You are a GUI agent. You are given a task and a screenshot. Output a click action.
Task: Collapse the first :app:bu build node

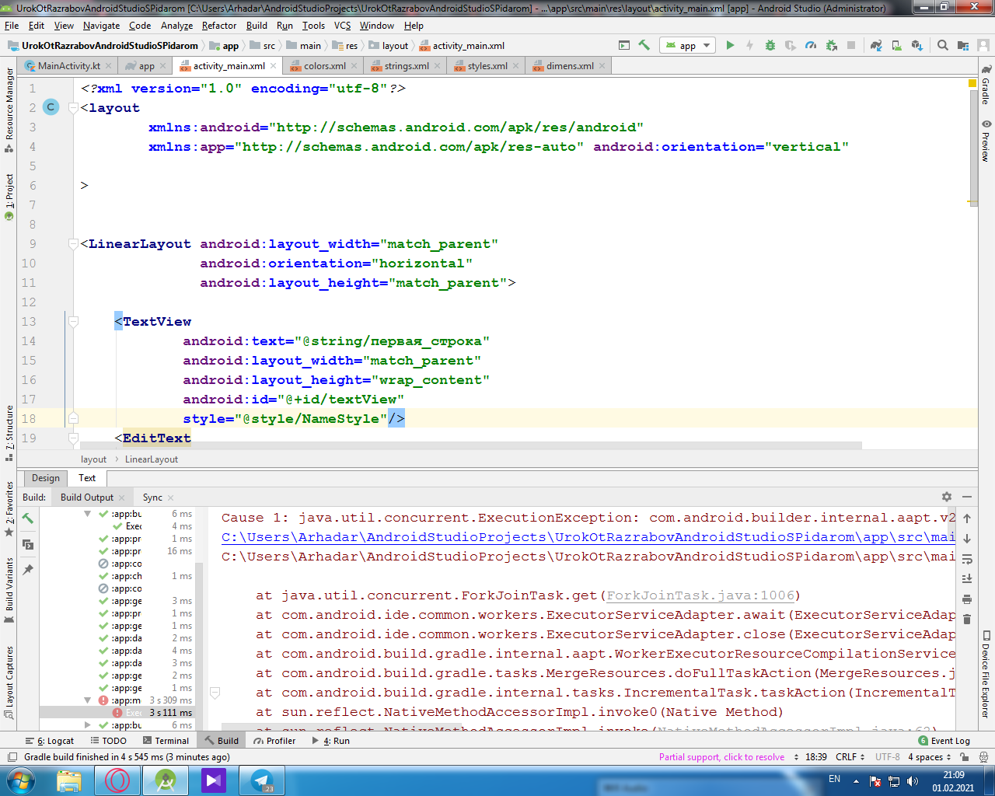pos(87,514)
